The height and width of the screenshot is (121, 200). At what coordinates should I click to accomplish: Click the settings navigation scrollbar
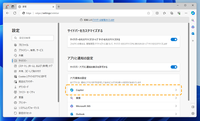58,62
